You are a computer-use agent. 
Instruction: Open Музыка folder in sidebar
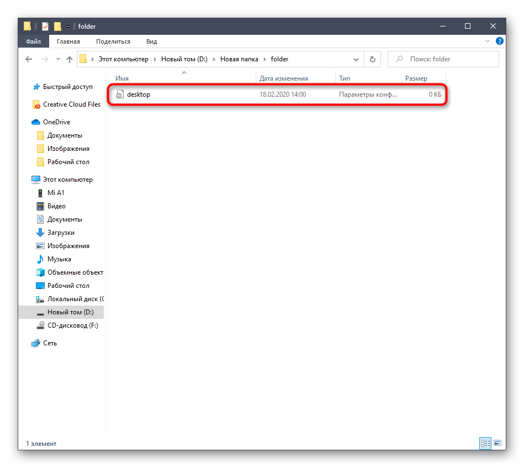point(59,259)
